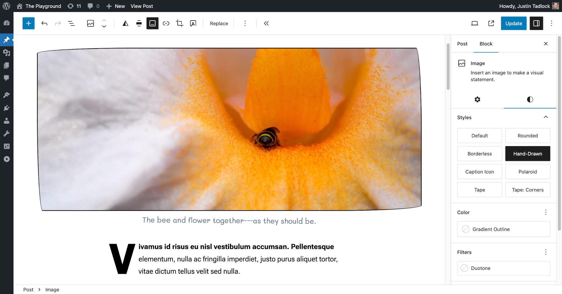
Task: Add text over the image
Action: [x=193, y=23]
